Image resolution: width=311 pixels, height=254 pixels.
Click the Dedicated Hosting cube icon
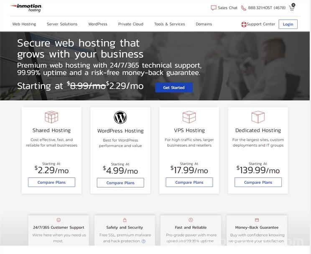[x=258, y=117]
